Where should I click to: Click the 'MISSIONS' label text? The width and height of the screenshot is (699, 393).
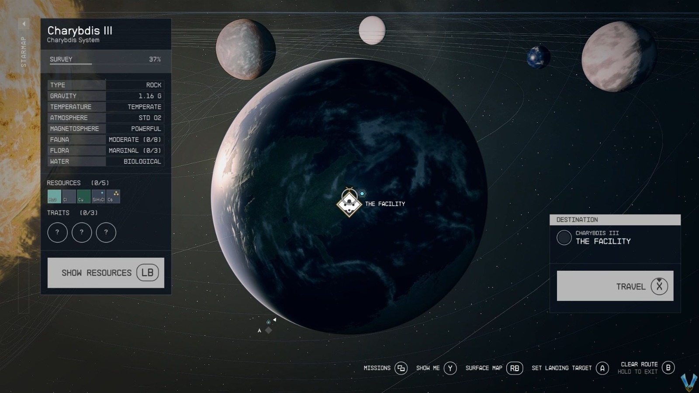377,368
